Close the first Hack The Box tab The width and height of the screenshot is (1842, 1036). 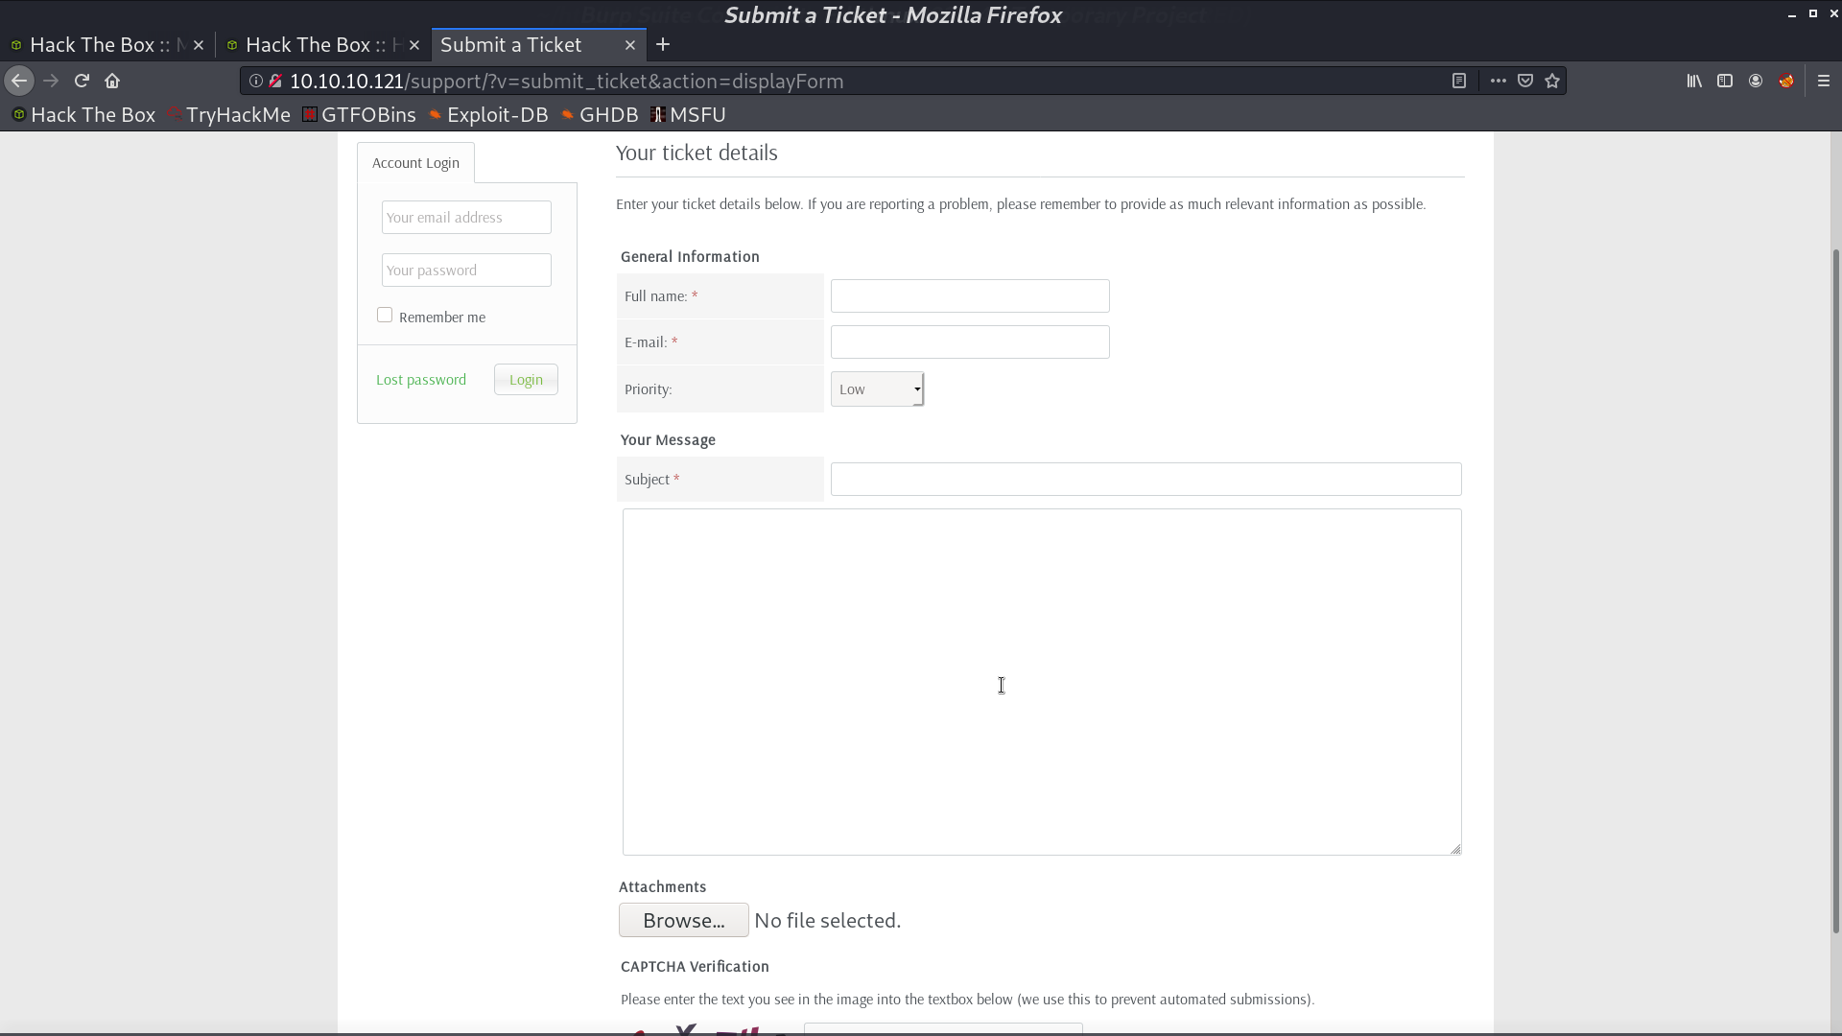click(x=199, y=45)
